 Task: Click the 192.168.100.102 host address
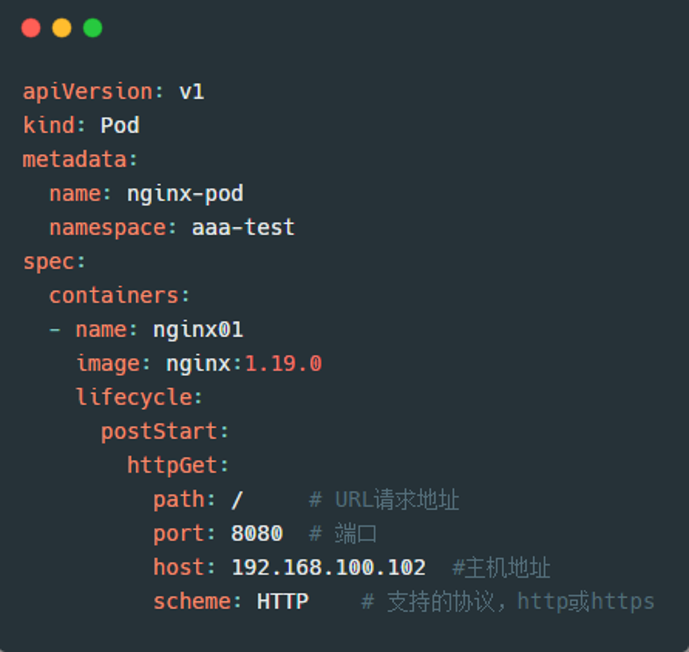pyautogui.click(x=328, y=568)
